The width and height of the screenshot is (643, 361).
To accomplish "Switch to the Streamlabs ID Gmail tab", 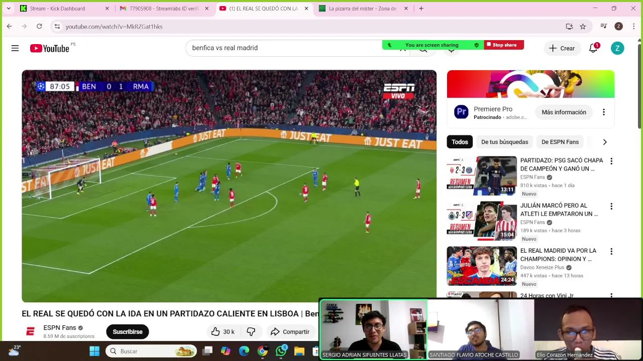I will click(x=164, y=9).
